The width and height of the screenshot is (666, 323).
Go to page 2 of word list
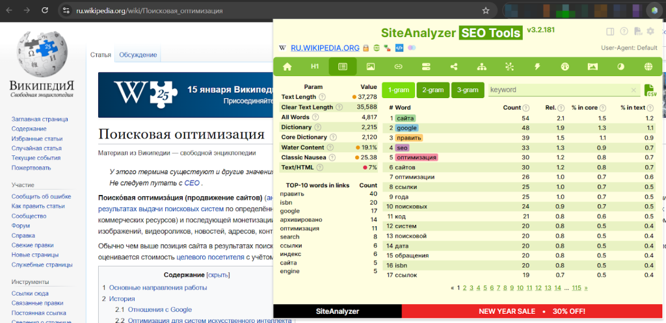[x=464, y=287]
